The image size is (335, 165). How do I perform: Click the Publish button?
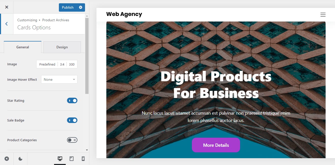[x=68, y=7]
